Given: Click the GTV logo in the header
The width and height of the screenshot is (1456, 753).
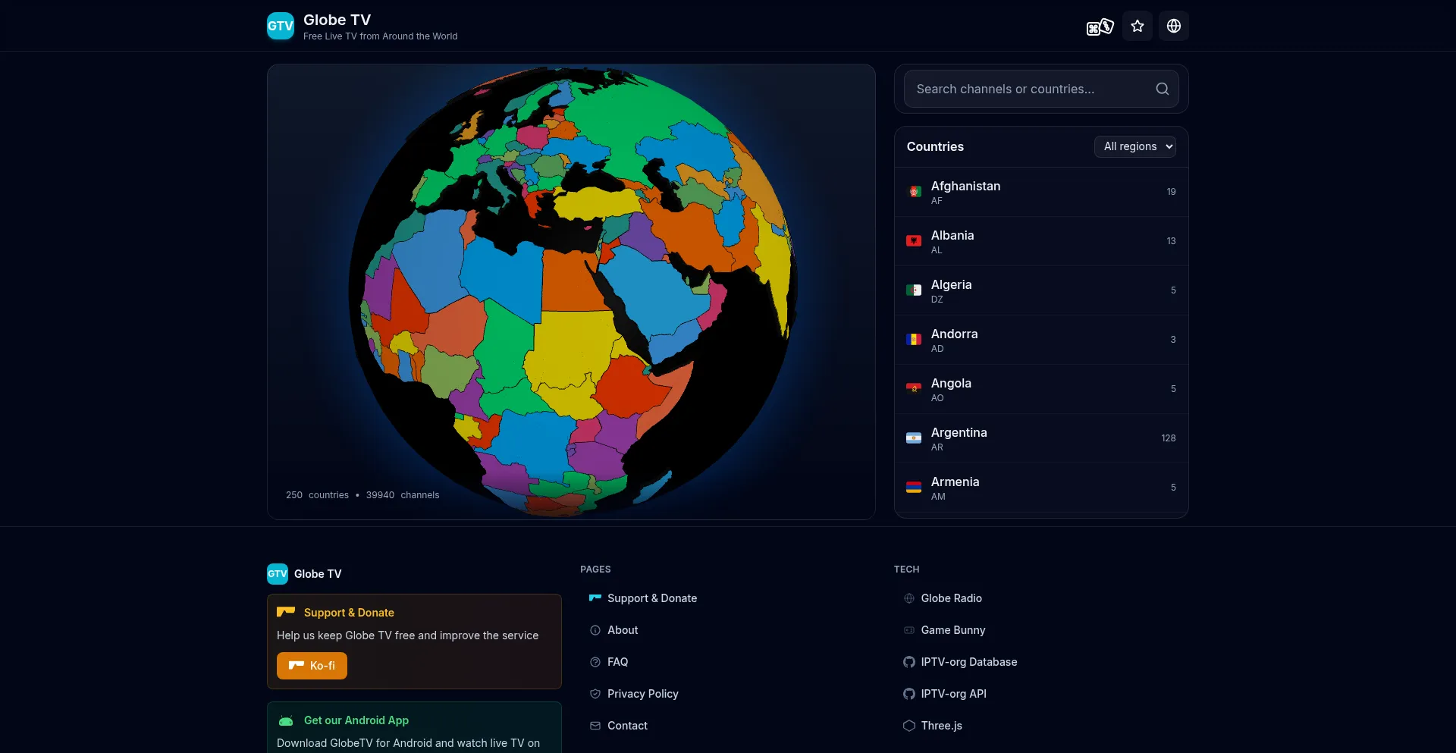Looking at the screenshot, I should (x=280, y=27).
